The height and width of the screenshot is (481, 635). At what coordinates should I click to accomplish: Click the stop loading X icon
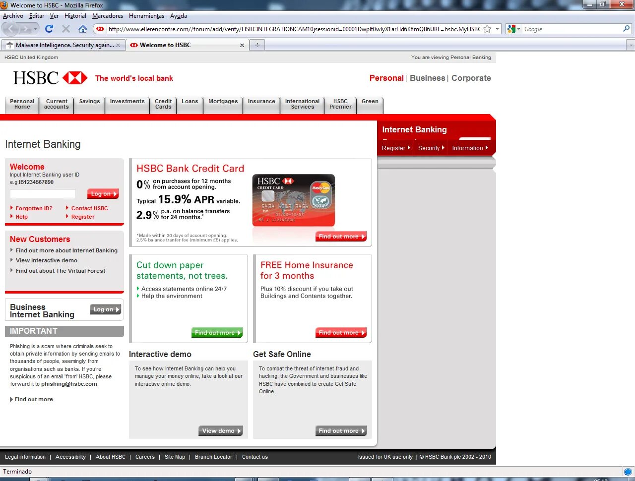coord(66,29)
